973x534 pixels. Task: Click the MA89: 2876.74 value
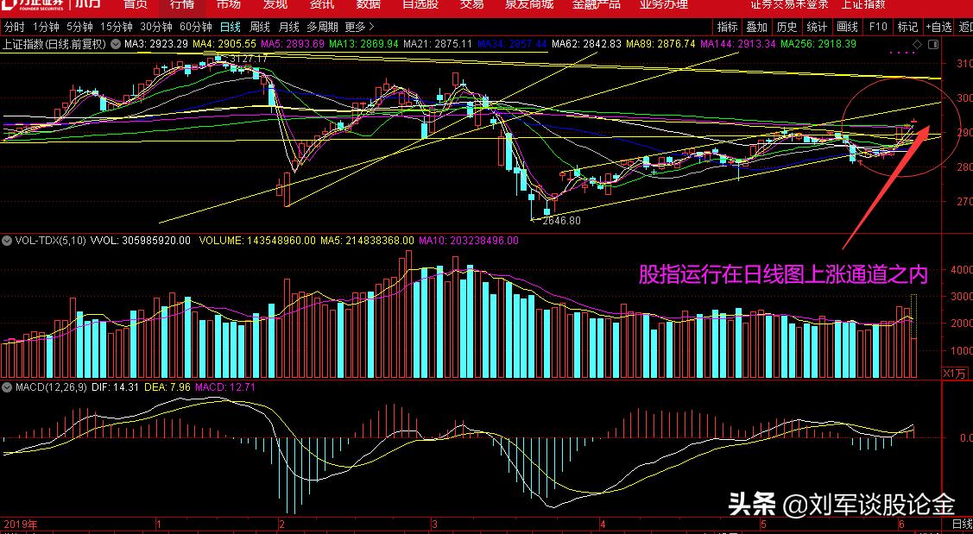click(x=660, y=44)
